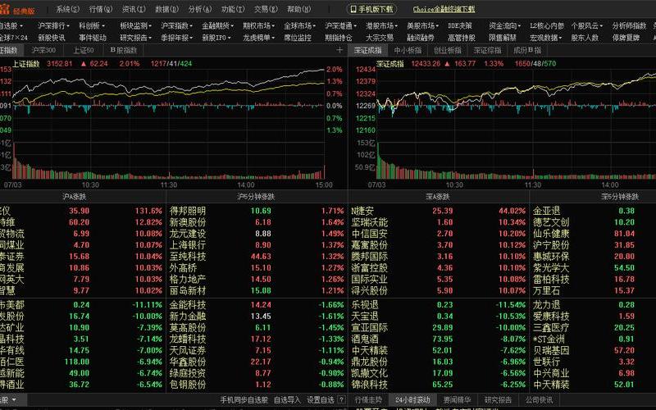The width and height of the screenshot is (656, 410).
Task: Click 手机同步自选股 at the bottom
Action: click(x=244, y=400)
